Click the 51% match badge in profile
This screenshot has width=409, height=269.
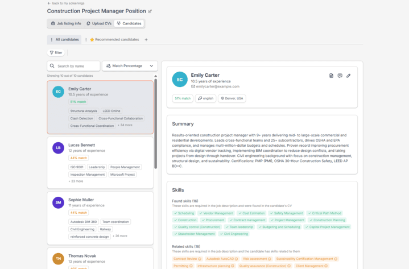(183, 98)
